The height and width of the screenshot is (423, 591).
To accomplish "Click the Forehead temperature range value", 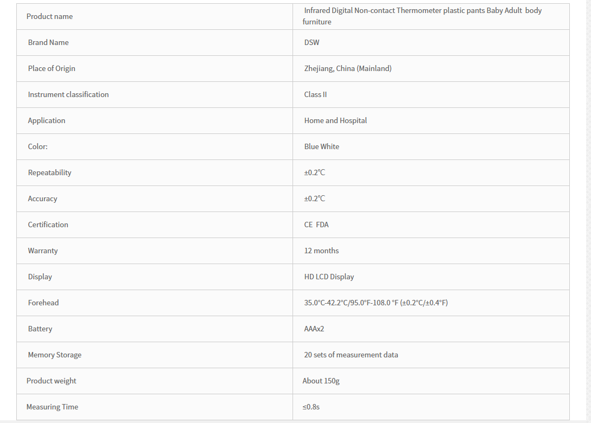I will (x=376, y=303).
